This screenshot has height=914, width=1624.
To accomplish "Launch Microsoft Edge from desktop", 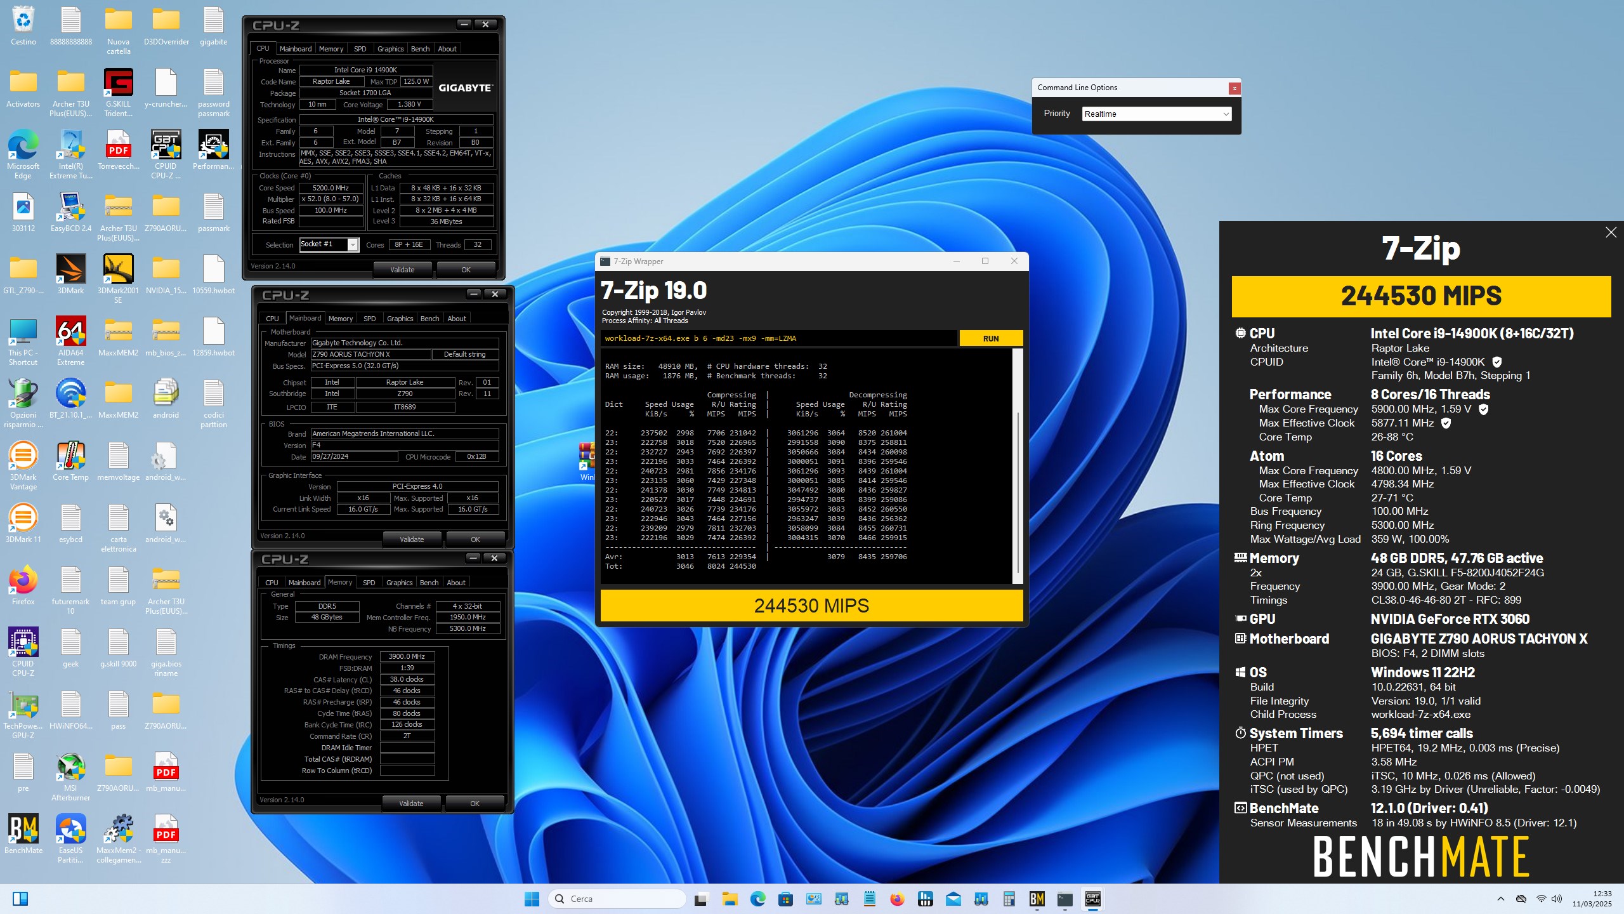I will coord(23,155).
